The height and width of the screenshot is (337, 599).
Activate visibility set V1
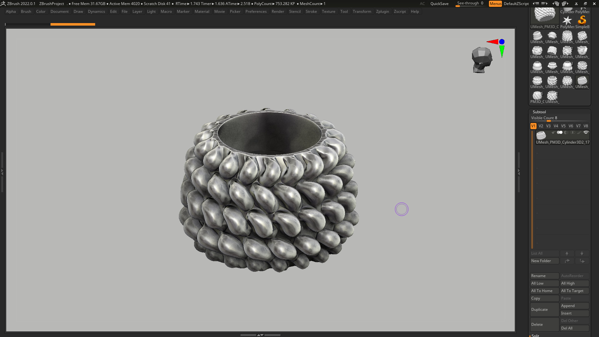[x=533, y=126]
